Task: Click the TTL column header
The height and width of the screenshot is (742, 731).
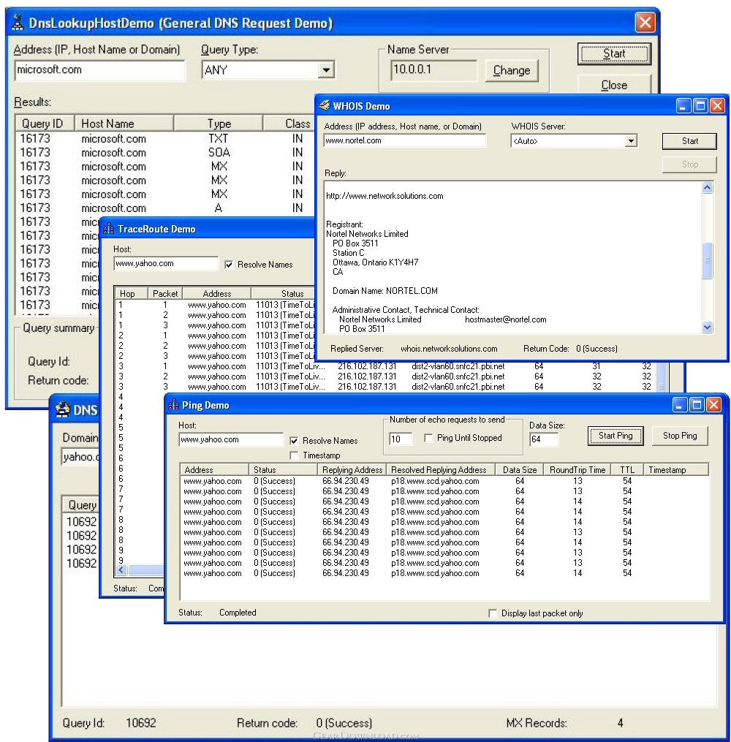Action: 627,470
